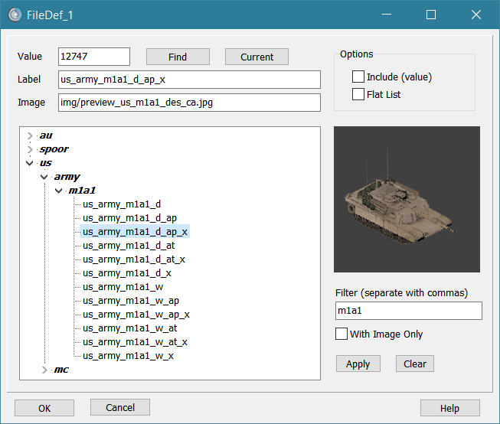Expand the spoor tree node
Image resolution: width=500 pixels, height=424 pixels.
pos(30,149)
